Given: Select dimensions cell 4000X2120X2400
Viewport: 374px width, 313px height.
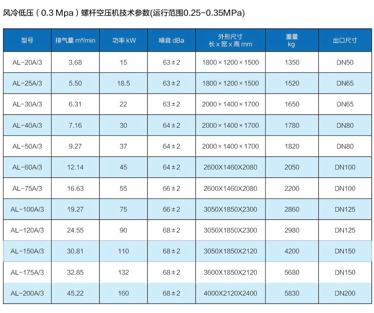Looking at the screenshot, I should 230,293.
